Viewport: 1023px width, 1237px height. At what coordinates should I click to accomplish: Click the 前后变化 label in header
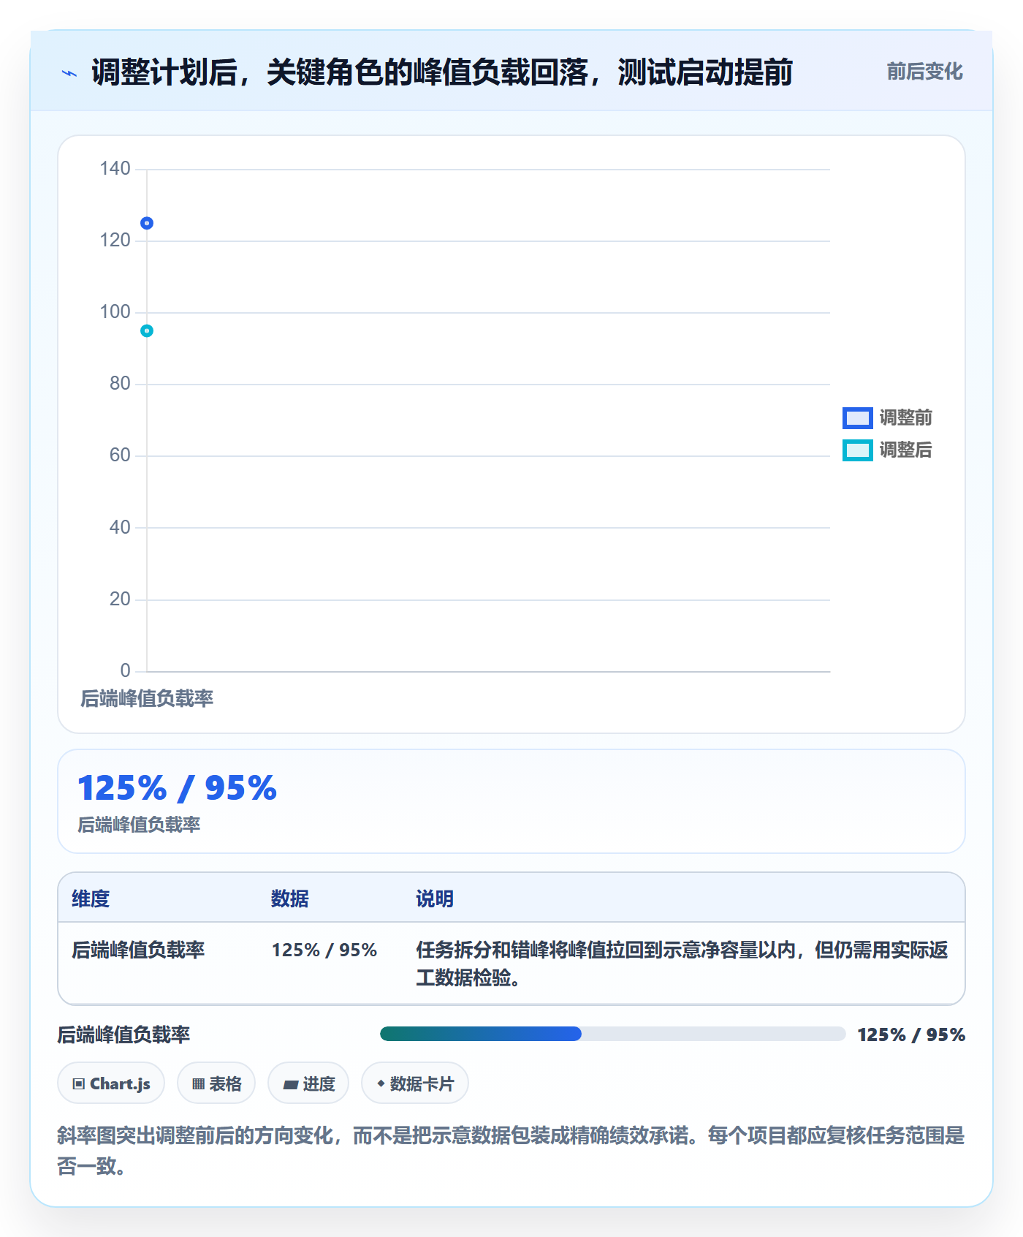[924, 72]
